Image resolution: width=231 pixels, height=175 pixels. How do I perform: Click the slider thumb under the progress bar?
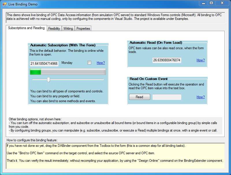click(x=49, y=79)
